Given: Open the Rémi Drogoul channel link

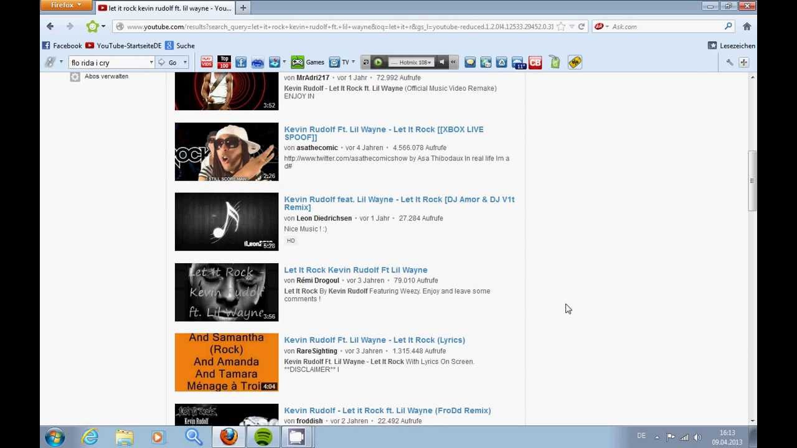Looking at the screenshot, I should pyautogui.click(x=318, y=281).
